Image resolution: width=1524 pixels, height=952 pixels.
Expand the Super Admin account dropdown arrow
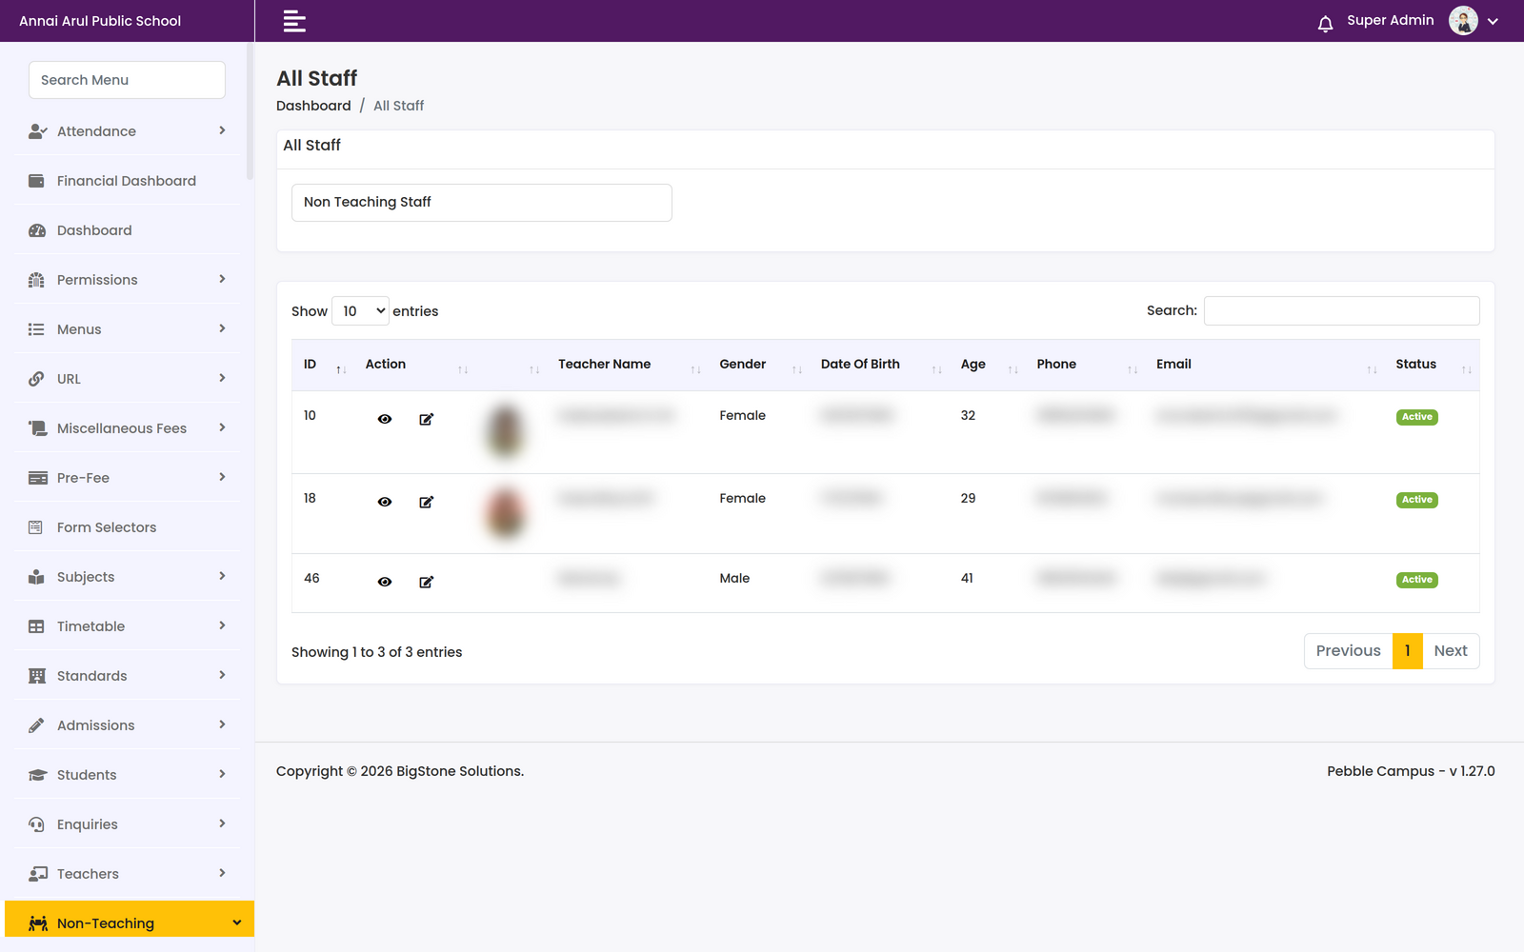1493,21
